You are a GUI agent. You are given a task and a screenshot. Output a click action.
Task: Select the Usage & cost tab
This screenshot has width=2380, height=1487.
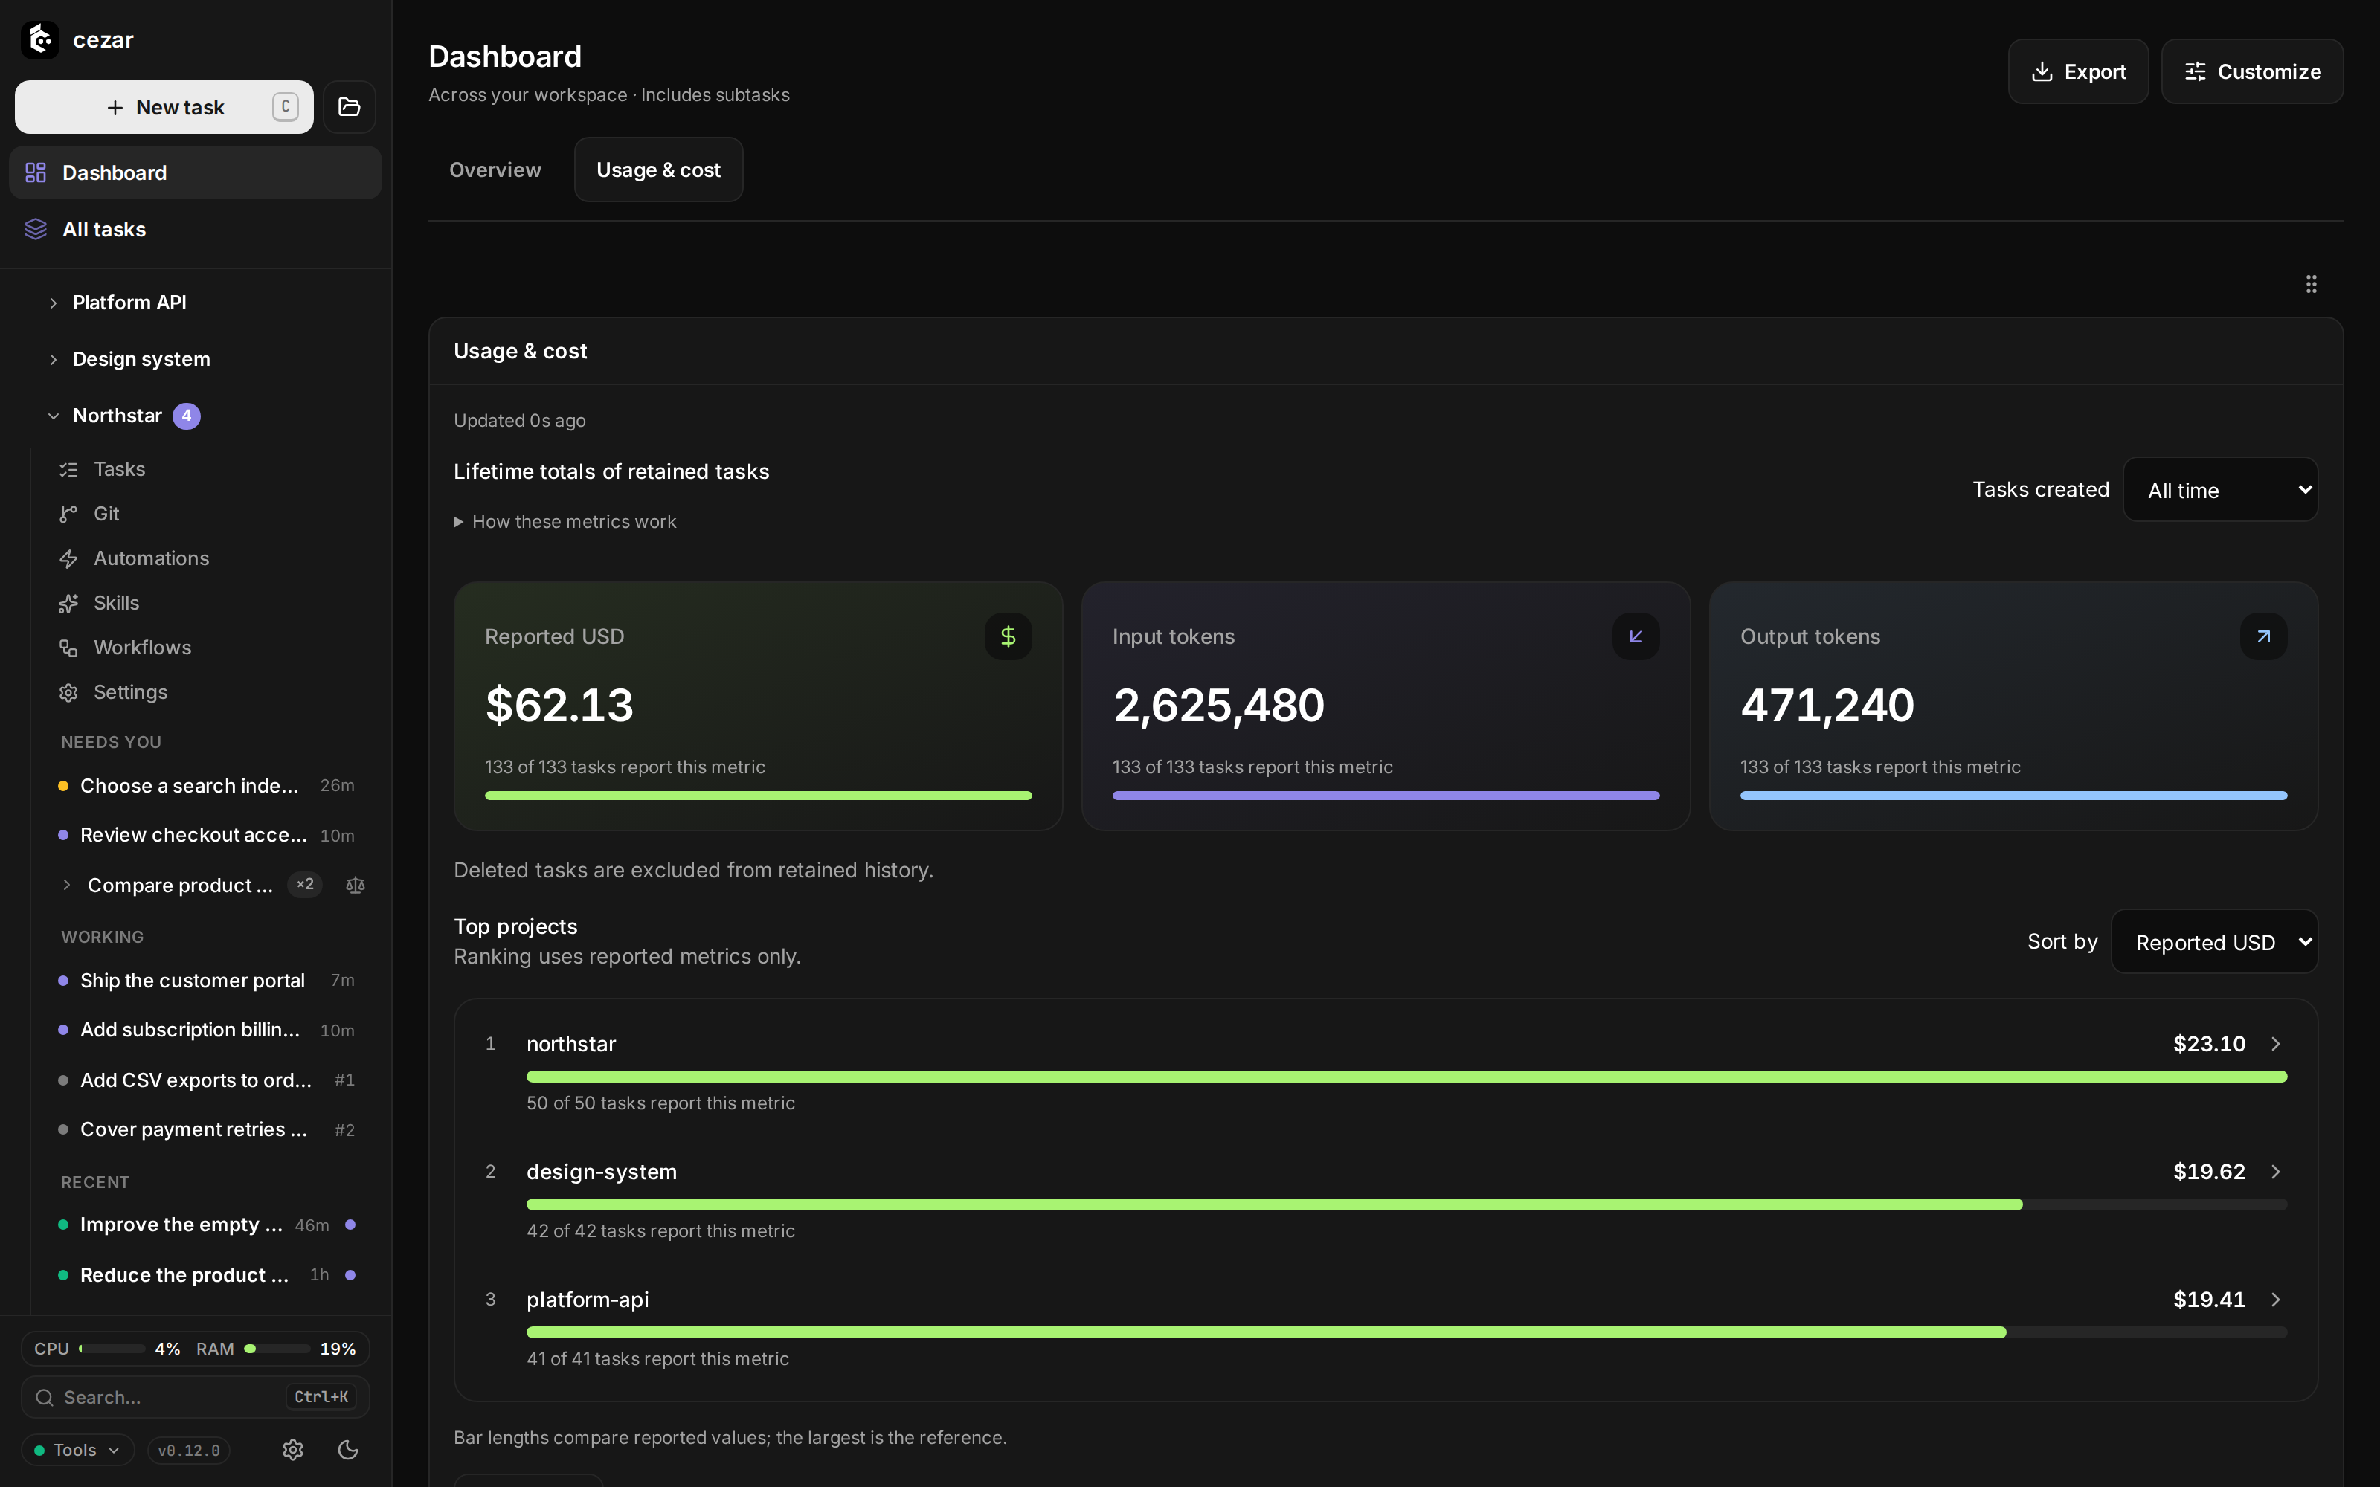(x=659, y=170)
